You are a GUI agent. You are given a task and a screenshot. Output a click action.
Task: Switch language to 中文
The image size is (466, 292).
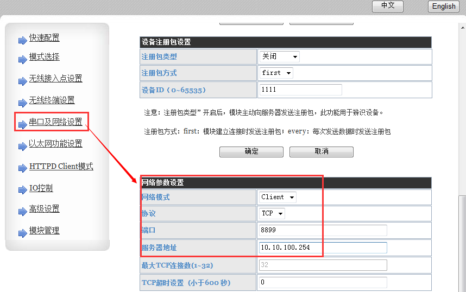pos(388,5)
